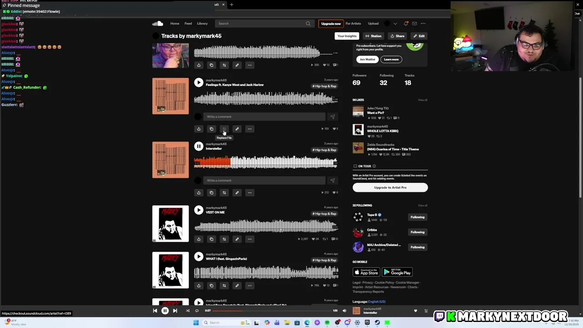Edit the VEST ON ME track
The width and height of the screenshot is (583, 328).
(x=237, y=239)
